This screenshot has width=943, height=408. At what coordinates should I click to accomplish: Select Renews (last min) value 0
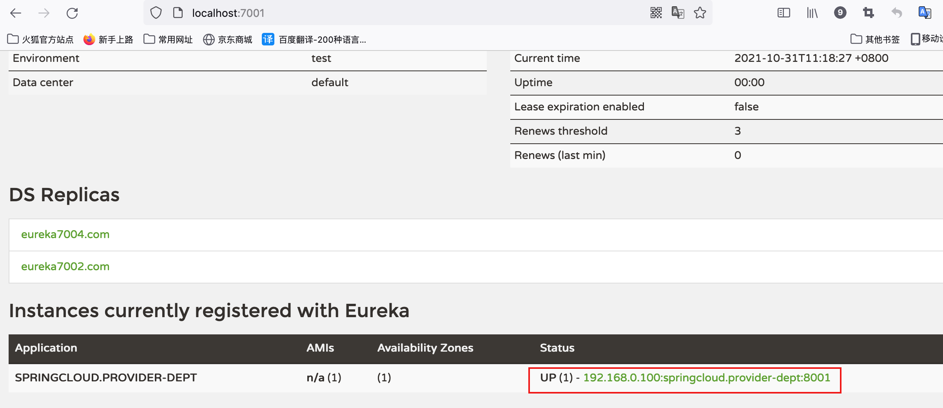click(x=738, y=155)
